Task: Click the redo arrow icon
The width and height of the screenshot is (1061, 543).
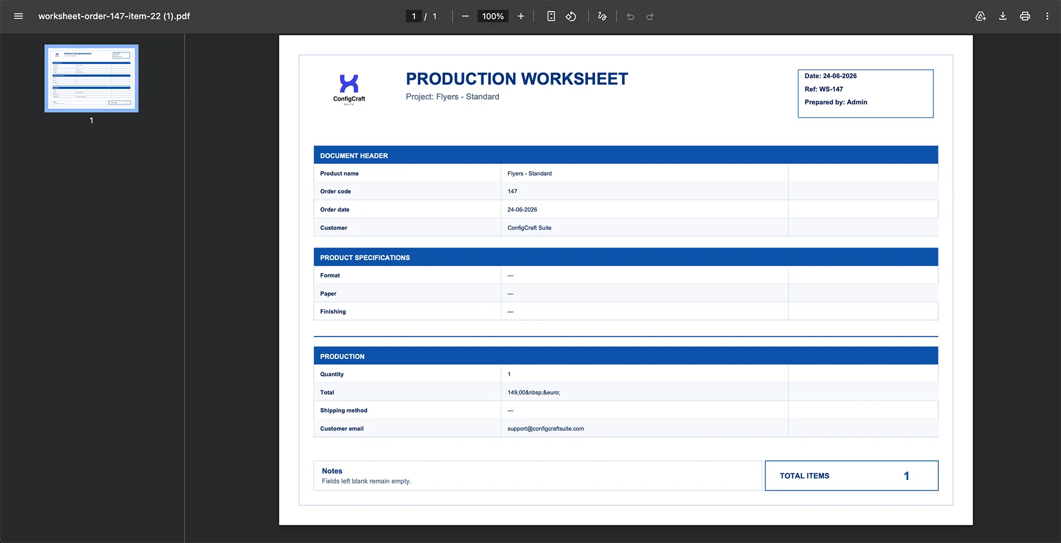Action: tap(650, 17)
